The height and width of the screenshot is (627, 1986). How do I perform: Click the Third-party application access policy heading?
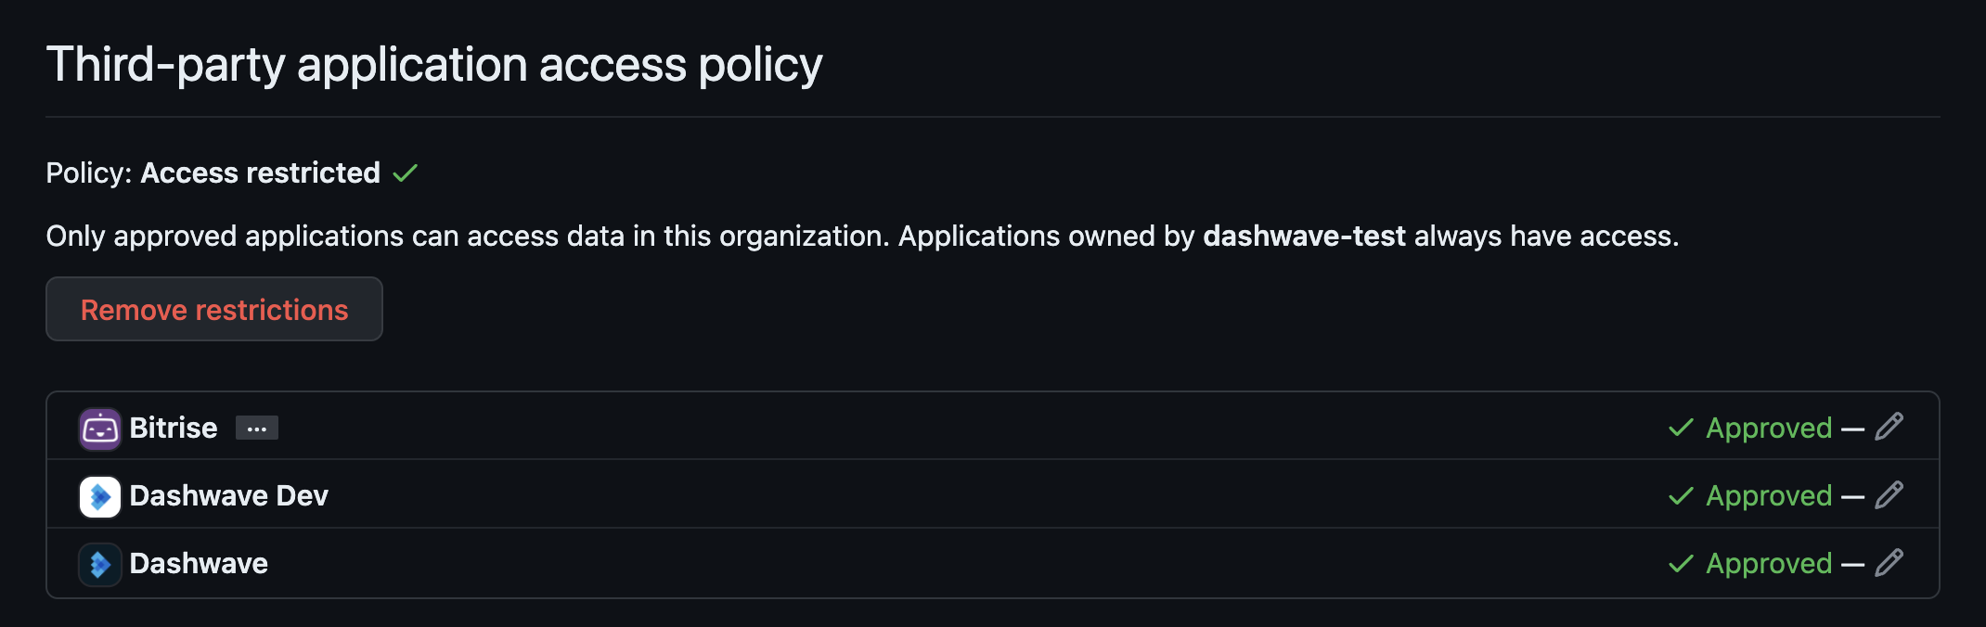(x=434, y=63)
